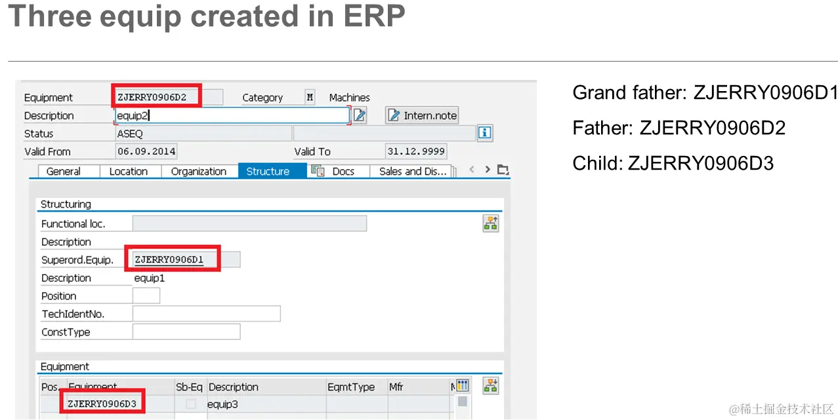Viewport: 838px width, 420px height.
Task: Open the Organization tab
Action: click(199, 171)
